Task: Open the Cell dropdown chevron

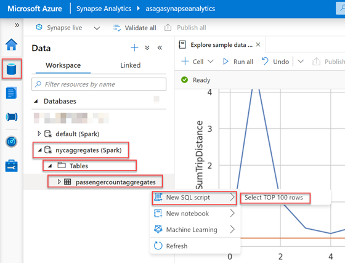Action: click(211, 62)
